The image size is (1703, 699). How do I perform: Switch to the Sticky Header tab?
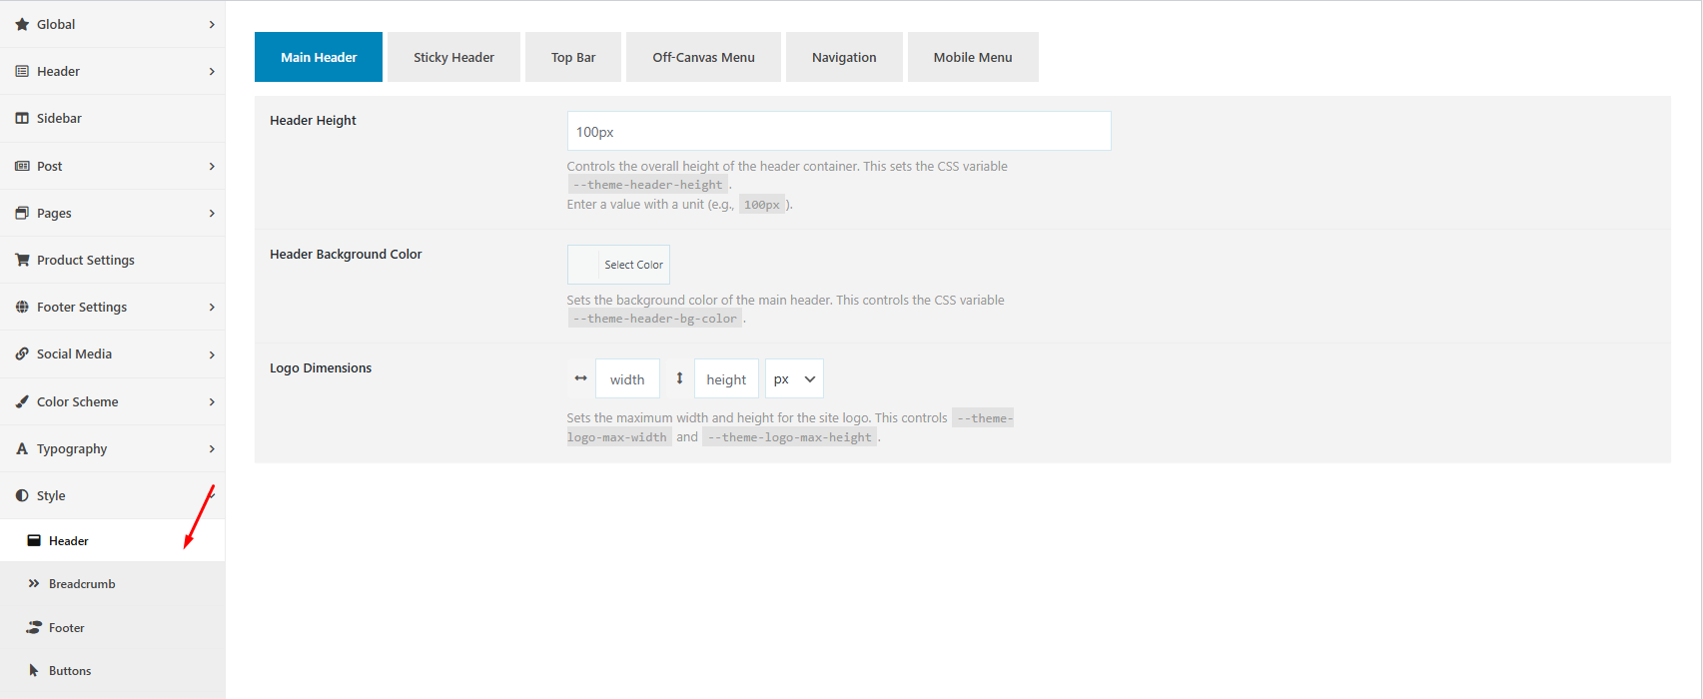pyautogui.click(x=453, y=57)
